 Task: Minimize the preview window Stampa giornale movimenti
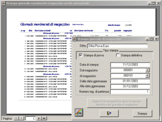(x=149, y=3)
